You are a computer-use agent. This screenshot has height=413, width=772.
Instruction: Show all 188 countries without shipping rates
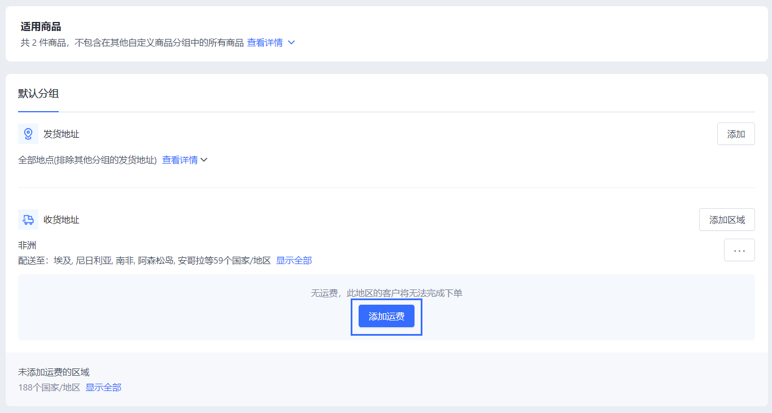(103, 388)
